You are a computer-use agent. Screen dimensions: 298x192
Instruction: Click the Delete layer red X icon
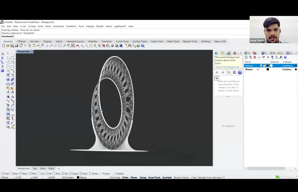[x=255, y=57]
